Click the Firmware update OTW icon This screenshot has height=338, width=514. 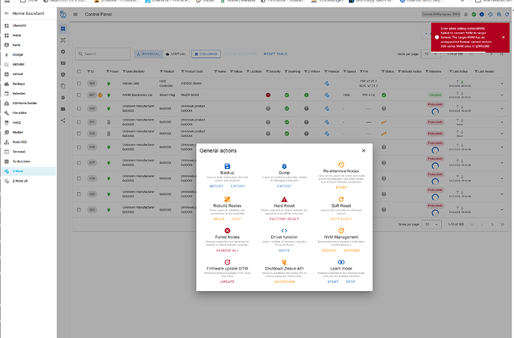(227, 262)
